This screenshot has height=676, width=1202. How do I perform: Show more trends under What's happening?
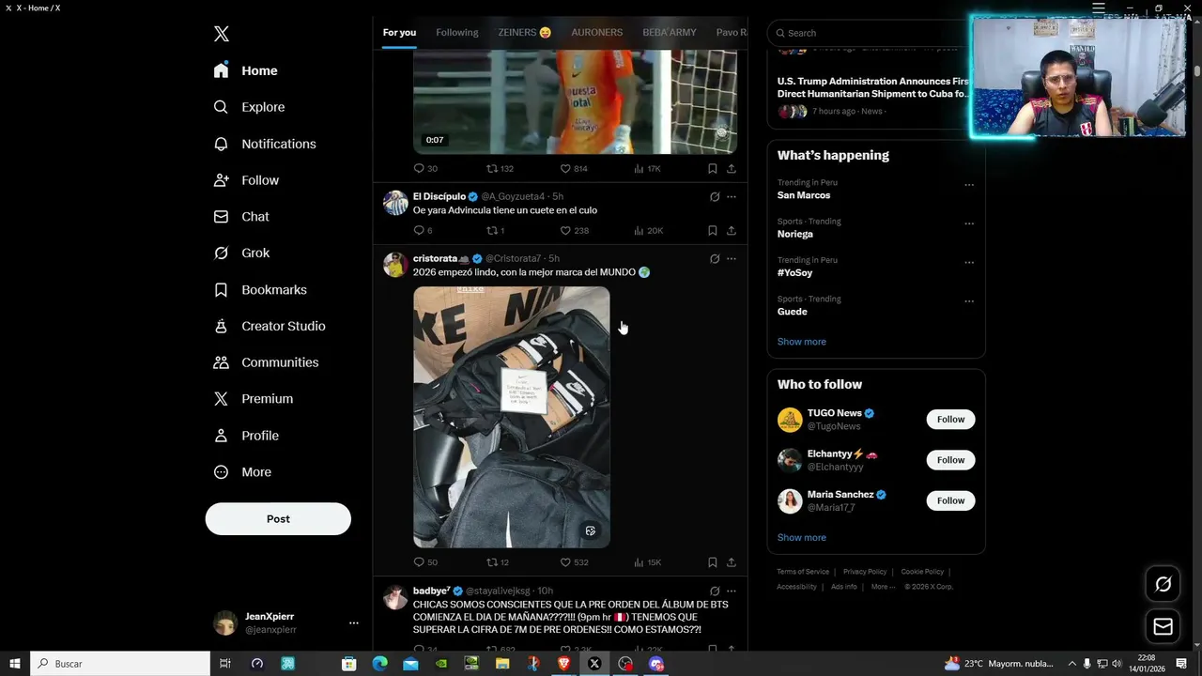pyautogui.click(x=802, y=342)
